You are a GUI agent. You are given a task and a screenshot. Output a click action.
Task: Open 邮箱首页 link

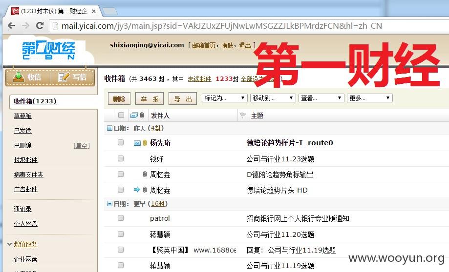click(204, 45)
